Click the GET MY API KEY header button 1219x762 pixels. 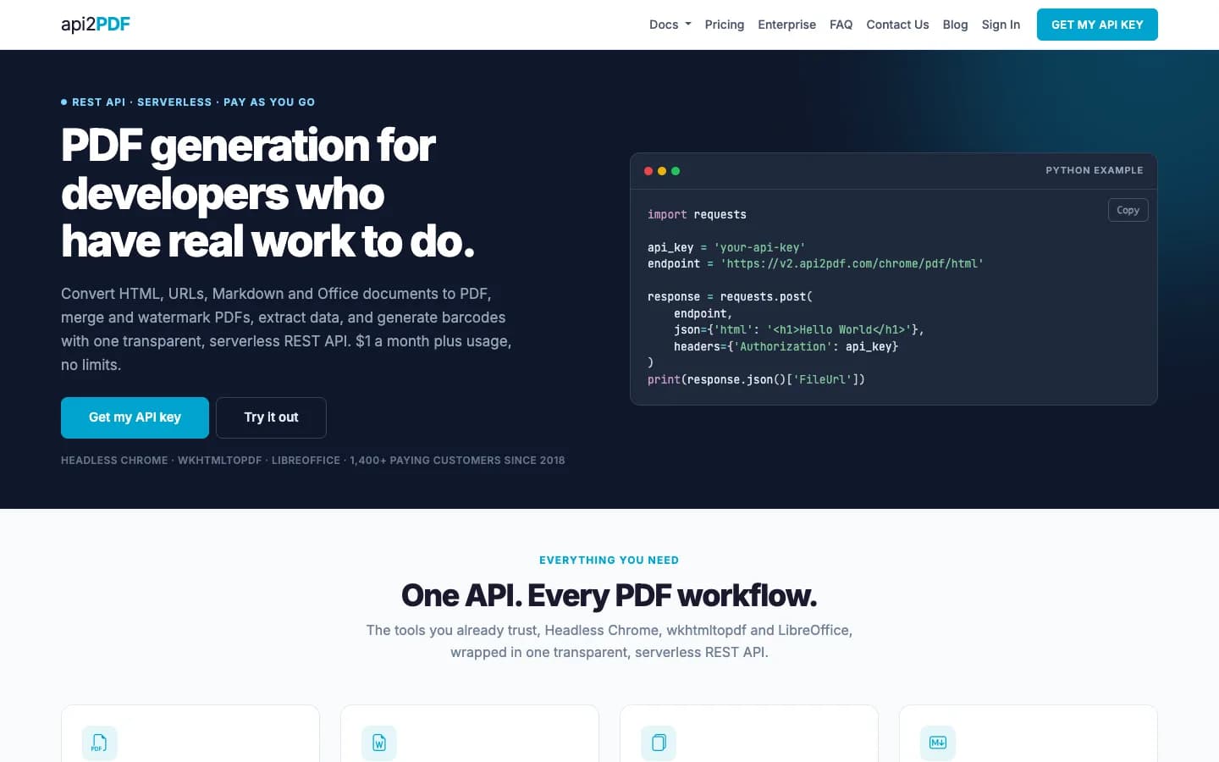tap(1097, 25)
